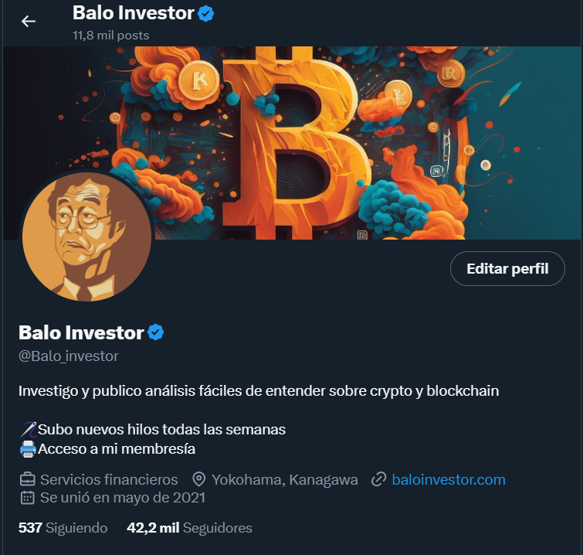This screenshot has height=555, width=583.
Task: Open the baloinvestor.com website link
Action: coord(449,479)
